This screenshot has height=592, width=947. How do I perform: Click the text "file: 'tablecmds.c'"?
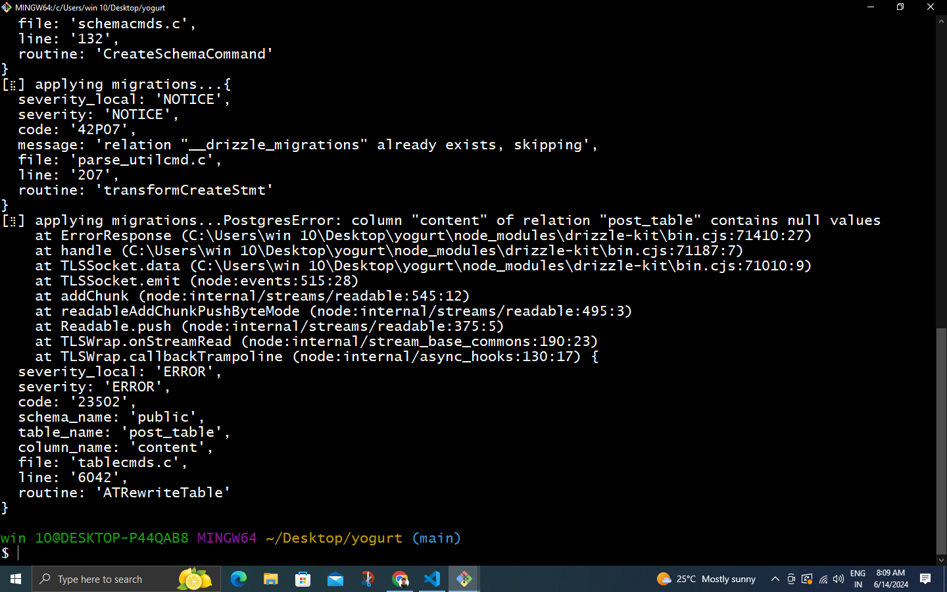coord(103,462)
